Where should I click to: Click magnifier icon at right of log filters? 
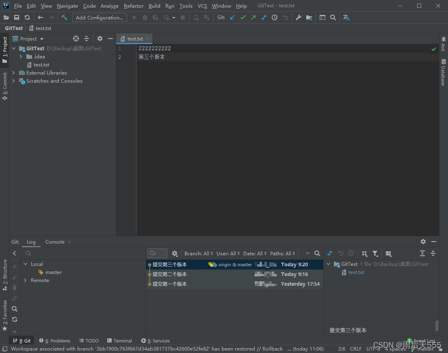(x=317, y=253)
